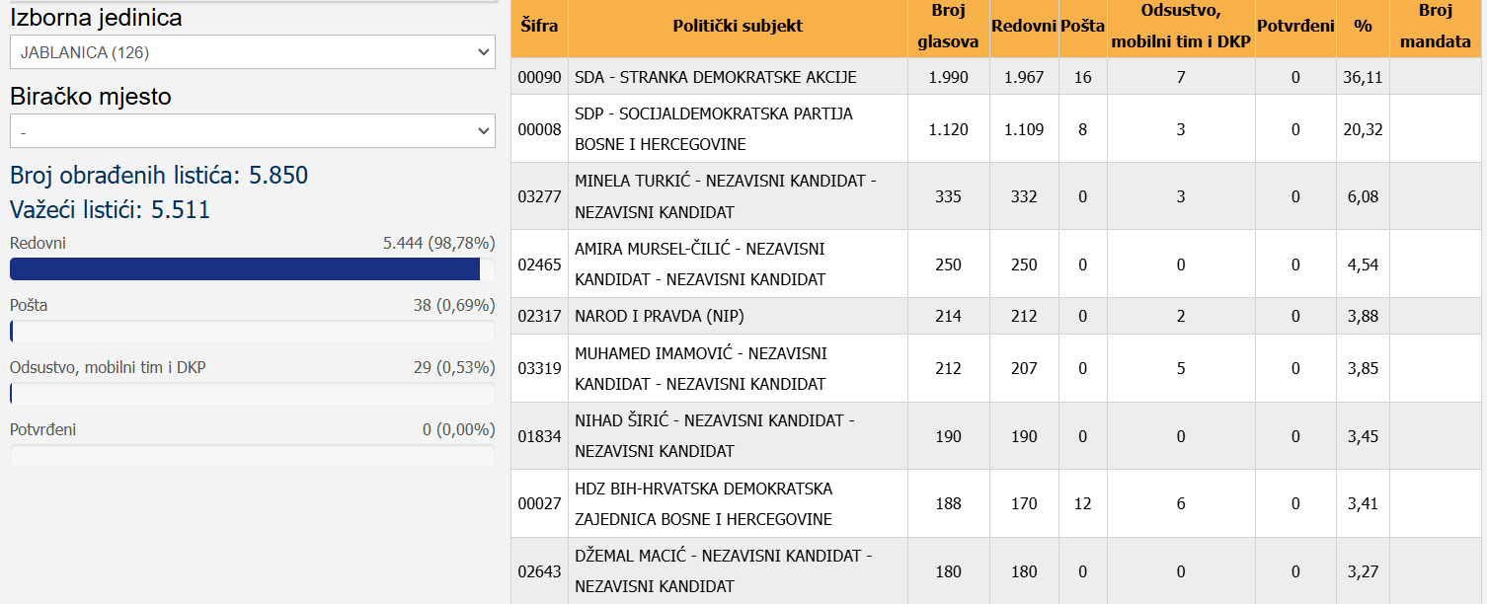Image resolution: width=1487 pixels, height=604 pixels.
Task: Click the Potvrđeni column header
Action: coord(1295,27)
